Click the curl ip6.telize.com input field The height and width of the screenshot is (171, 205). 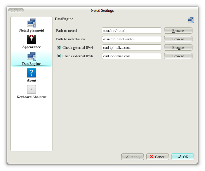[131, 56]
